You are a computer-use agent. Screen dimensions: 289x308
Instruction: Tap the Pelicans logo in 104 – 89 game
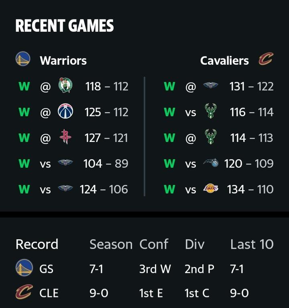pos(65,162)
